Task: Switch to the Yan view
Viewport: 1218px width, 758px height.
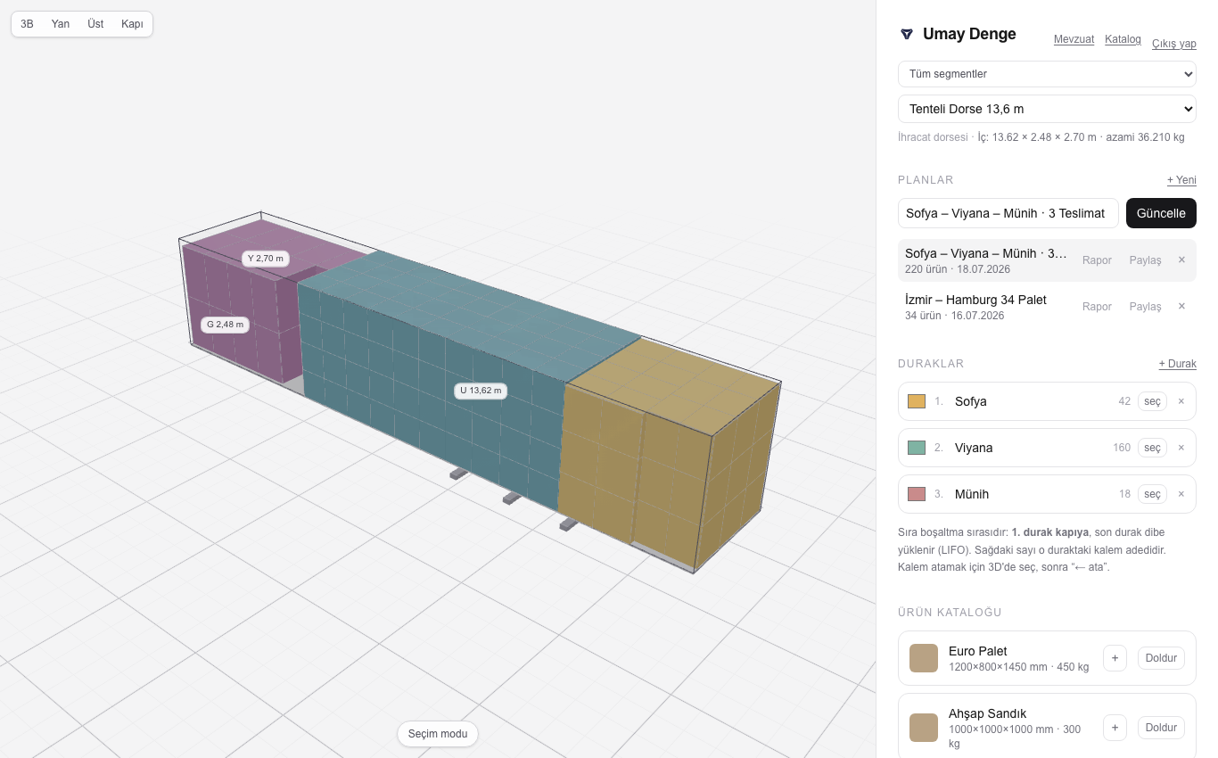Action: pos(61,24)
